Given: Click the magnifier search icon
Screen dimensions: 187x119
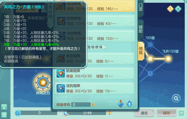Looking at the screenshot, I should pos(176,99).
